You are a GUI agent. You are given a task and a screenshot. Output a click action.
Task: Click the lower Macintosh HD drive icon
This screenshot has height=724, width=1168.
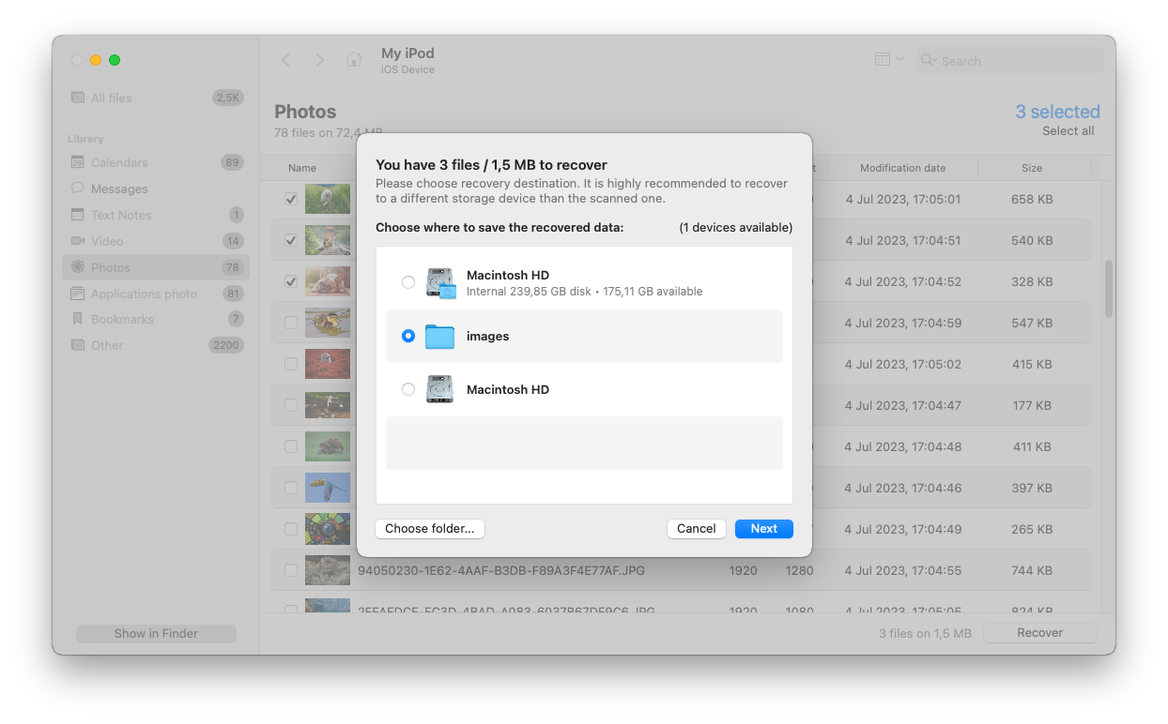point(439,389)
